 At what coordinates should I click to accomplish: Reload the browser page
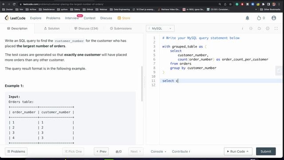pyautogui.click(x=14, y=4)
